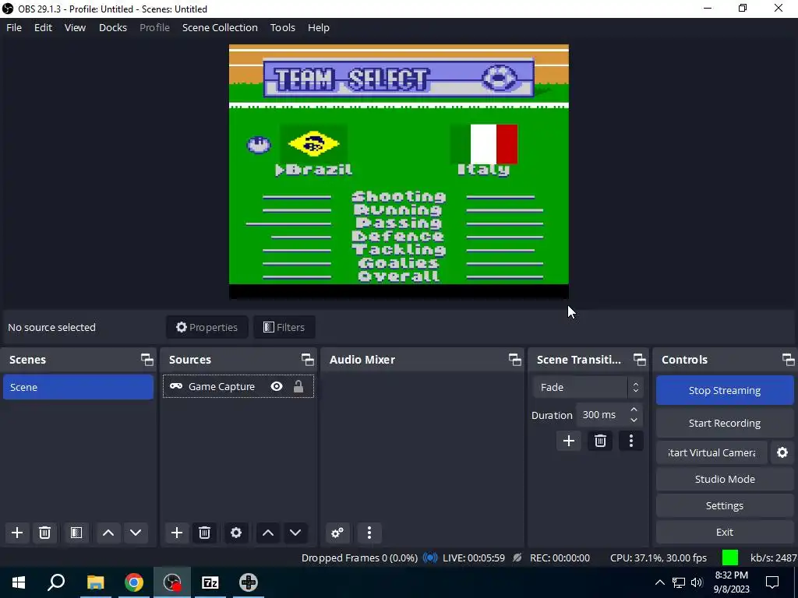Show hidden system tray icons
This screenshot has width=798, height=598.
click(x=659, y=582)
